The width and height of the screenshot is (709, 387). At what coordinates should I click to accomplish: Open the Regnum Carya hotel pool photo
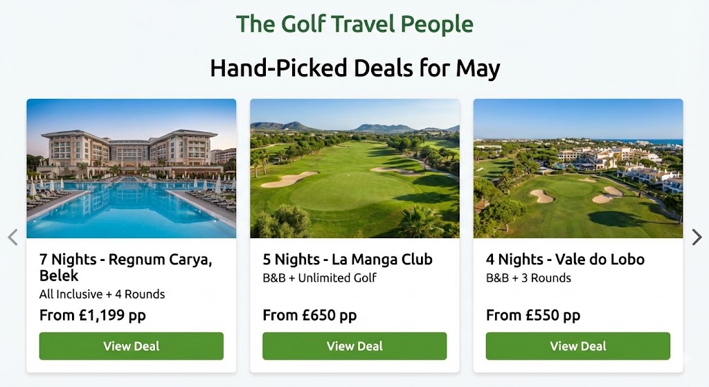tap(132, 168)
